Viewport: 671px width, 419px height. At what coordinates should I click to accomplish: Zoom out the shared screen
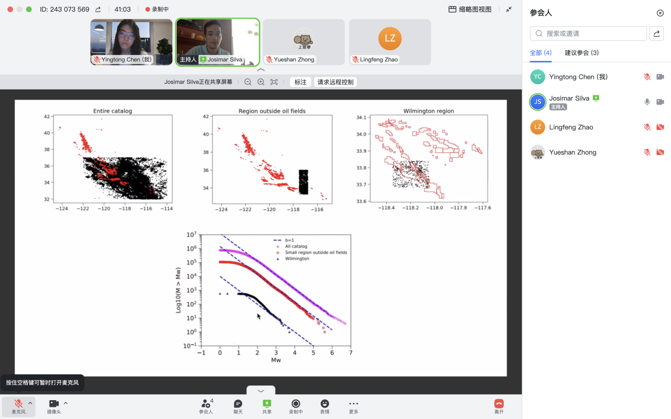pyautogui.click(x=248, y=82)
